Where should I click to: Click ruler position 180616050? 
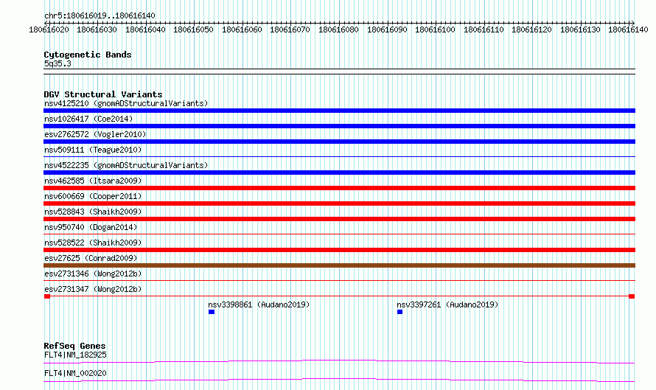(x=194, y=29)
